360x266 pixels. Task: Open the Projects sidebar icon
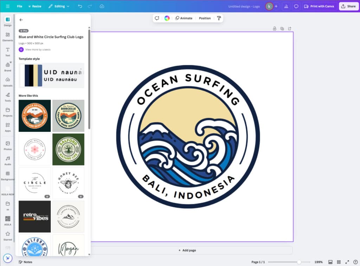tap(8, 112)
